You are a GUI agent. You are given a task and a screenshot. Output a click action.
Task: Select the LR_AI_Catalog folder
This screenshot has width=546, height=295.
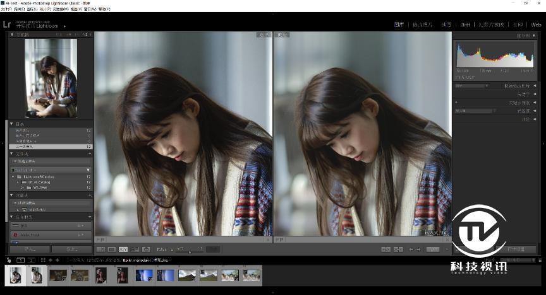click(x=39, y=182)
